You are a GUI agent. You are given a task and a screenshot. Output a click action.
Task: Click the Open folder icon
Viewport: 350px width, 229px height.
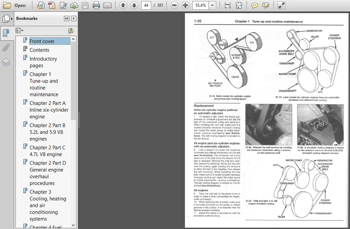click(7, 5)
